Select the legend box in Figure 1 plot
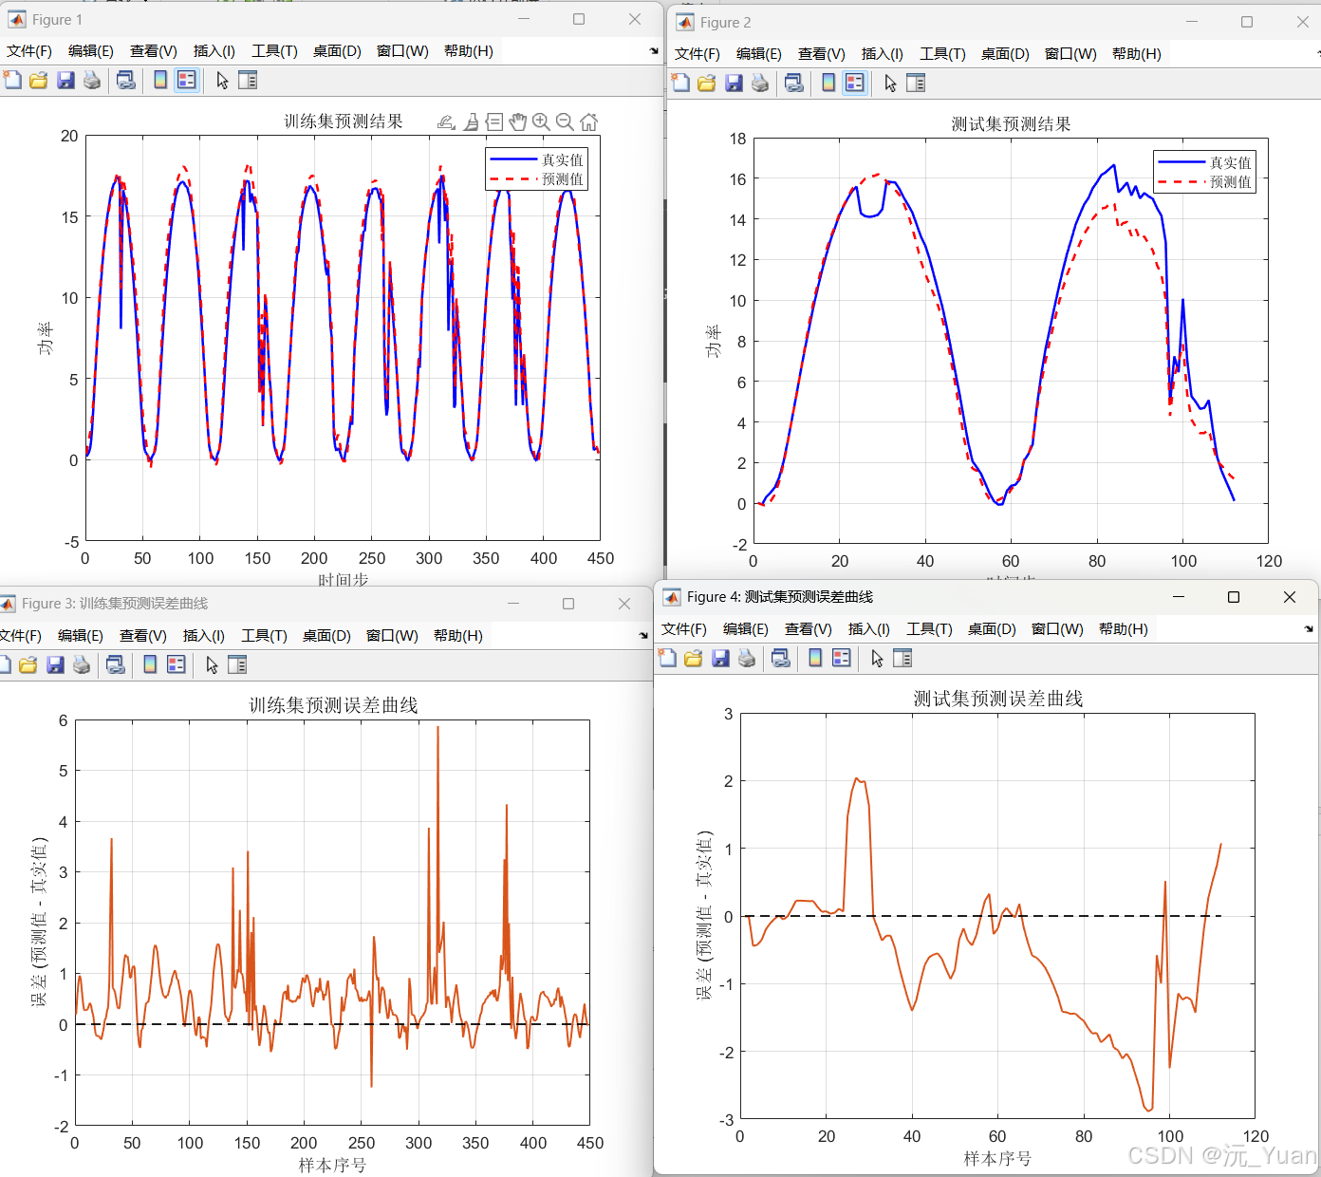The width and height of the screenshot is (1321, 1177). click(537, 169)
